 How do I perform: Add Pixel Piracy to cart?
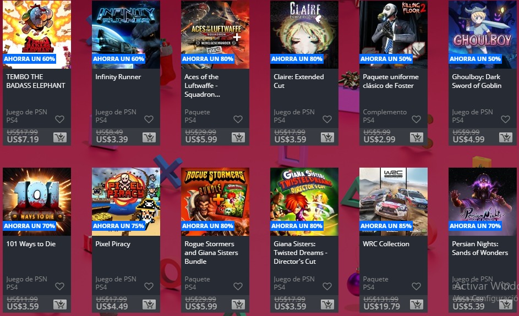149,304
